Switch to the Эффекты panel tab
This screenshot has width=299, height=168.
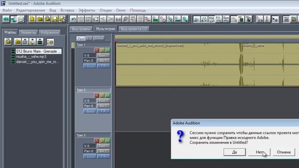click(28, 32)
